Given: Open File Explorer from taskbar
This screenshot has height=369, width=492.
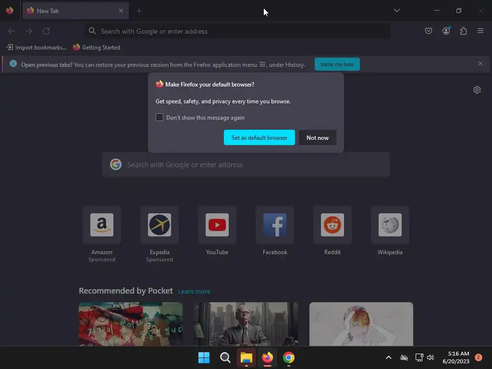Looking at the screenshot, I should pos(246,357).
